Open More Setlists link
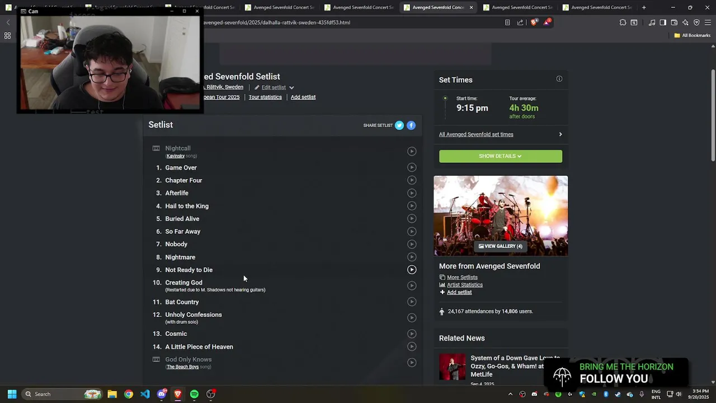The width and height of the screenshot is (716, 403). [462, 277]
